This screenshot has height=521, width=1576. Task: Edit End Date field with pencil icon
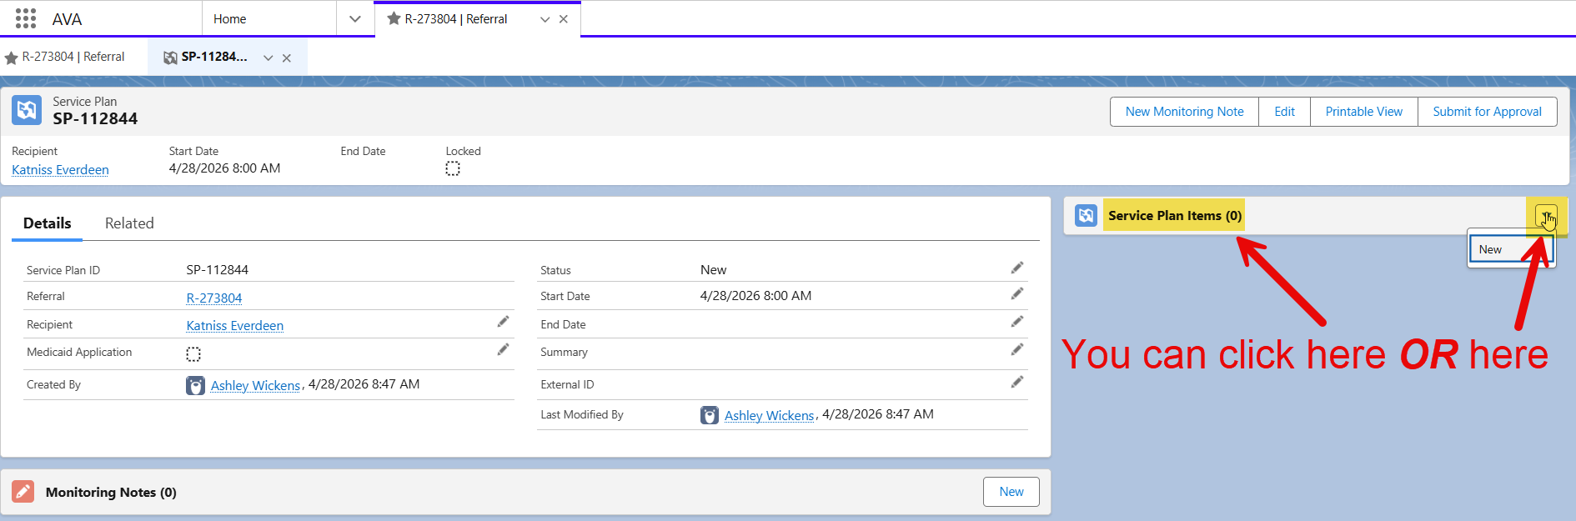[x=1016, y=322]
